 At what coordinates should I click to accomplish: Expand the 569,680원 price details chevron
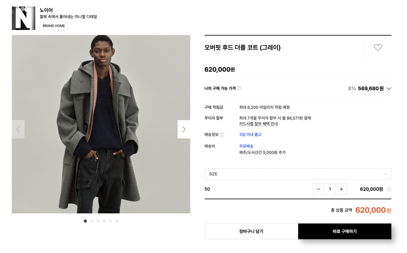point(389,89)
